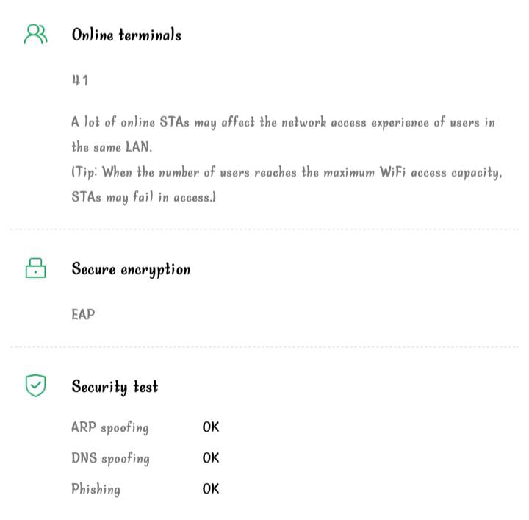Tap the Secure encryption lock icon
Screen dimensions: 529x520
point(35,268)
